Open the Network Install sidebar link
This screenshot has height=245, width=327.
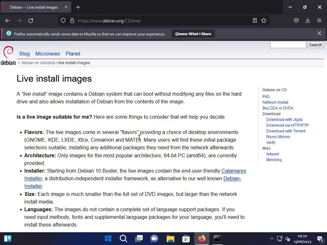point(275,102)
